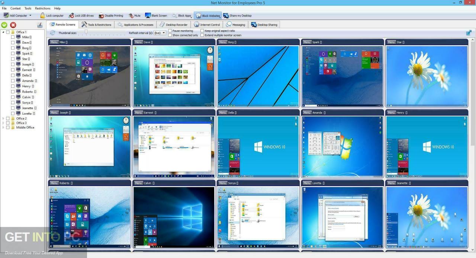Click the Blank Screen monitor icon

pos(148,16)
